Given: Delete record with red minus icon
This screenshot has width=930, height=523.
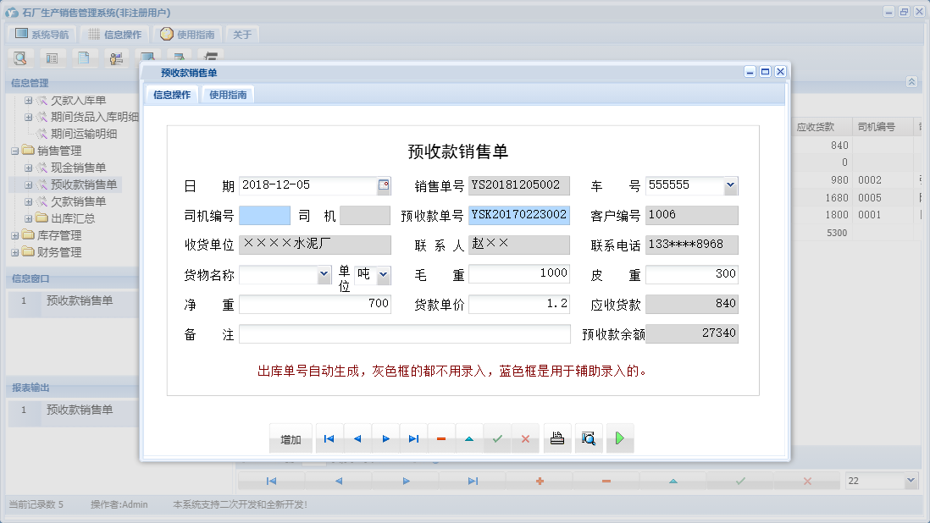Looking at the screenshot, I should 441,439.
